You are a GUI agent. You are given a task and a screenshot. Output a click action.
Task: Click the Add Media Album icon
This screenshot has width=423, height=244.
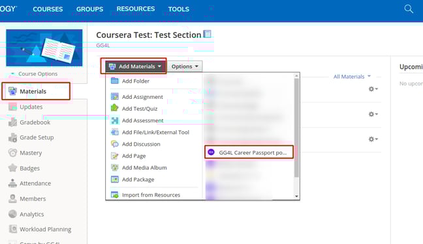(115, 168)
